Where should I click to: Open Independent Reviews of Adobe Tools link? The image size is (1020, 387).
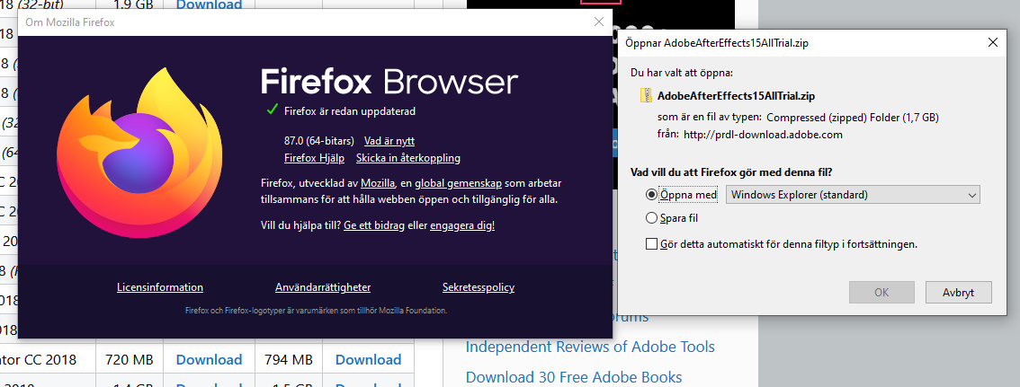[x=590, y=347]
